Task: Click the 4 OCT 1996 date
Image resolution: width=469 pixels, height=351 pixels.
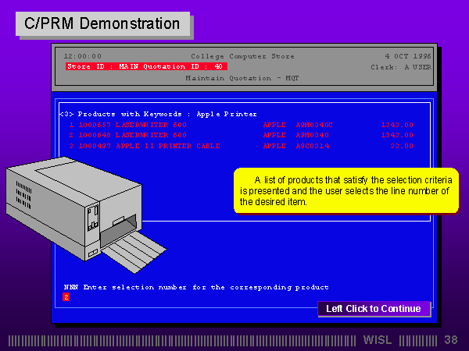Action: (x=407, y=56)
